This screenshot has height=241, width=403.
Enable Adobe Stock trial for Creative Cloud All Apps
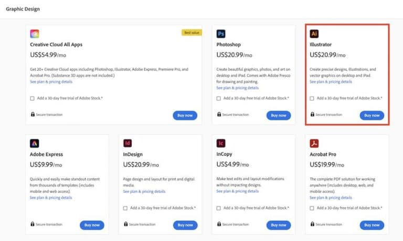pos(33,98)
